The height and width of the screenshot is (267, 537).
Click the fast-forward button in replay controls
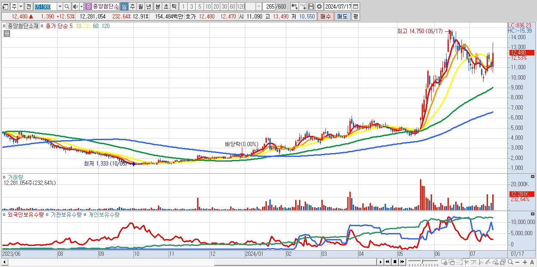point(402,262)
